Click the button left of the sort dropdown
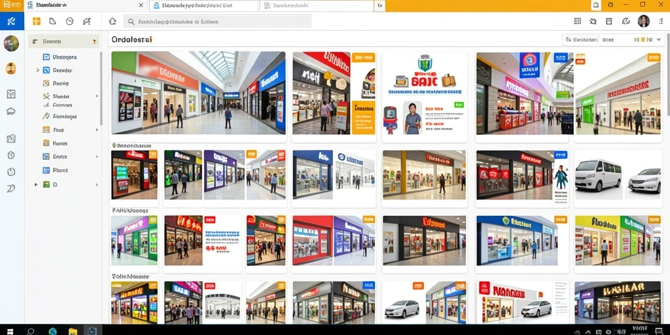The height and width of the screenshot is (335, 670). click(580, 40)
